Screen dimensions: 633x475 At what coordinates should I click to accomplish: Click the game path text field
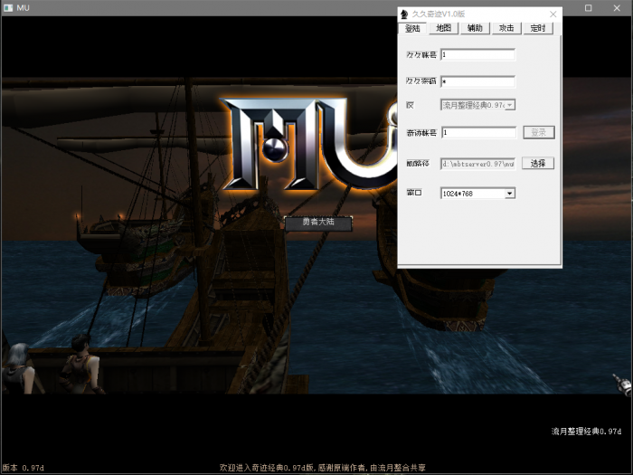click(x=478, y=164)
